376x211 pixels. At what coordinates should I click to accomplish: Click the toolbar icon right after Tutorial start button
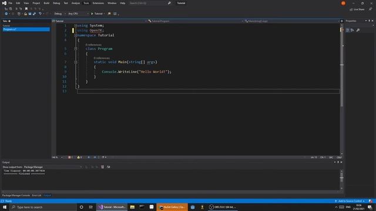[x=109, y=13]
